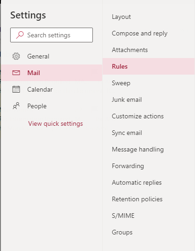Focus the Search settings field
The width and height of the screenshot is (195, 251).
coord(51,35)
